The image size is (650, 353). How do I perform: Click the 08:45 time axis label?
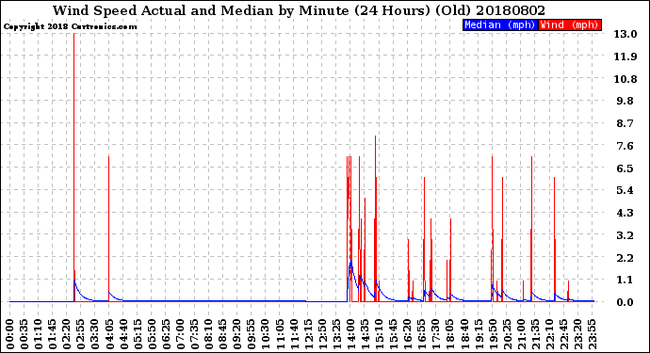tap(223, 334)
